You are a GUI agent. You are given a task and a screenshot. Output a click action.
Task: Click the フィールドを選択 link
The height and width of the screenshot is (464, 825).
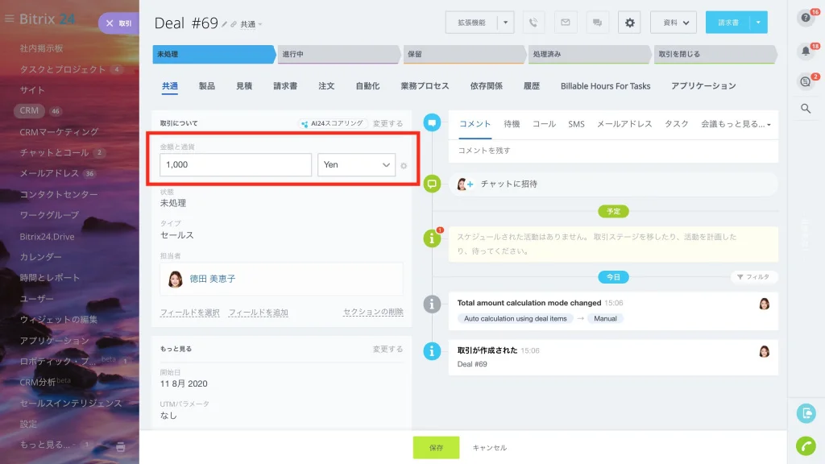[189, 313]
